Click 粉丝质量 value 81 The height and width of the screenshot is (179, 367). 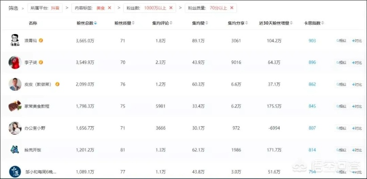click(122, 150)
